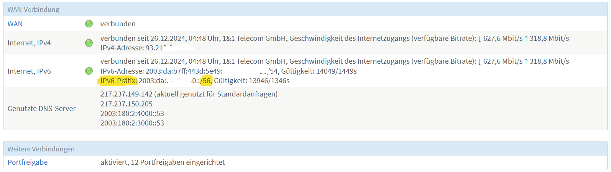Click the highlighted /56 prefix length
Viewport: 611px width, 172px height.
[206, 81]
